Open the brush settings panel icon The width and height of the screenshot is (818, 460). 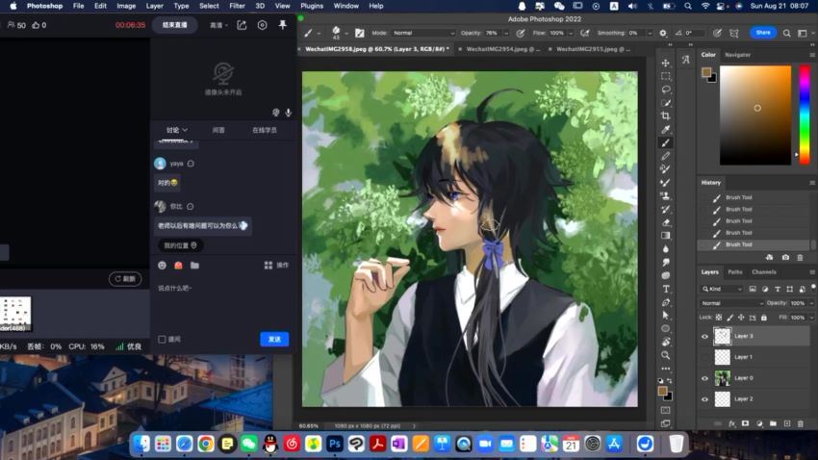tap(360, 33)
